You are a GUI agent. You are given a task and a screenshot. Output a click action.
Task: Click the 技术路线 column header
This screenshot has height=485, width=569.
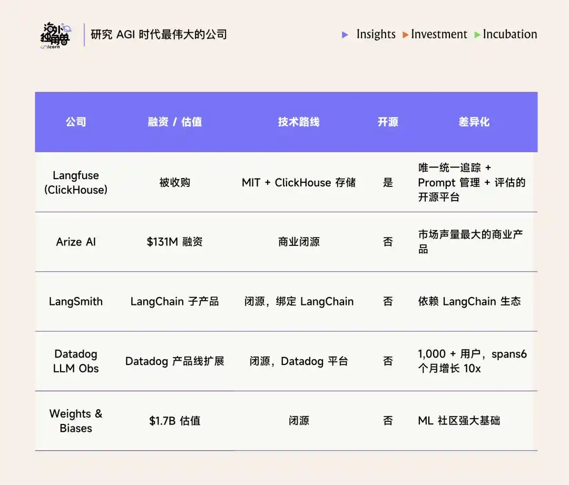point(299,122)
